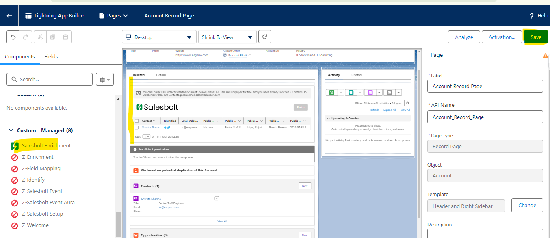This screenshot has width=550, height=238.
Task: Click the Activation... button
Action: (502, 37)
